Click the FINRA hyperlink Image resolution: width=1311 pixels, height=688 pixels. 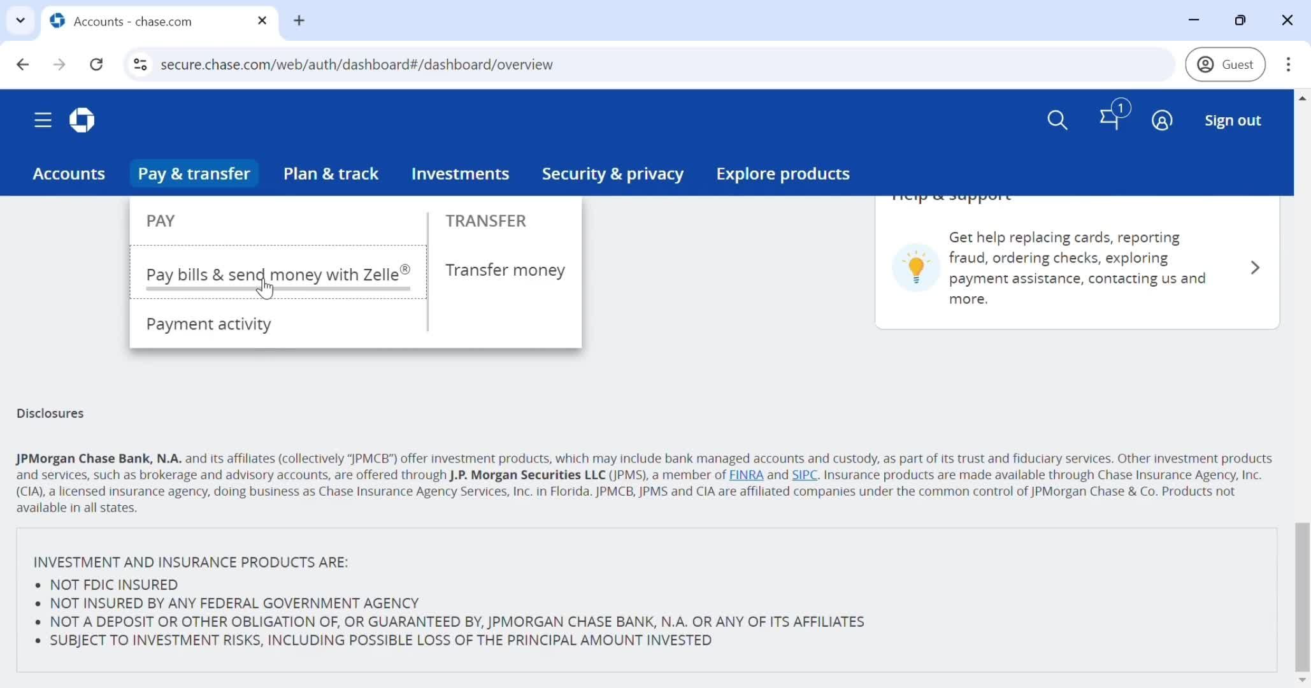click(747, 475)
